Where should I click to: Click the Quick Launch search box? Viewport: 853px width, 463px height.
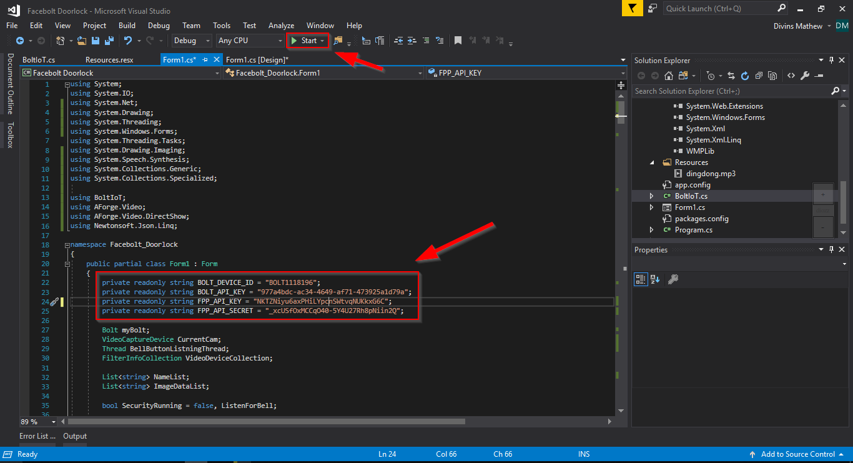719,8
